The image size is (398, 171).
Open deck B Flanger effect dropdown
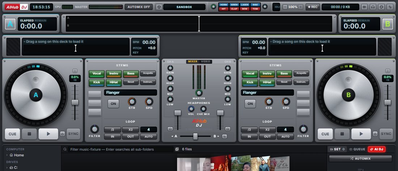(x=267, y=93)
